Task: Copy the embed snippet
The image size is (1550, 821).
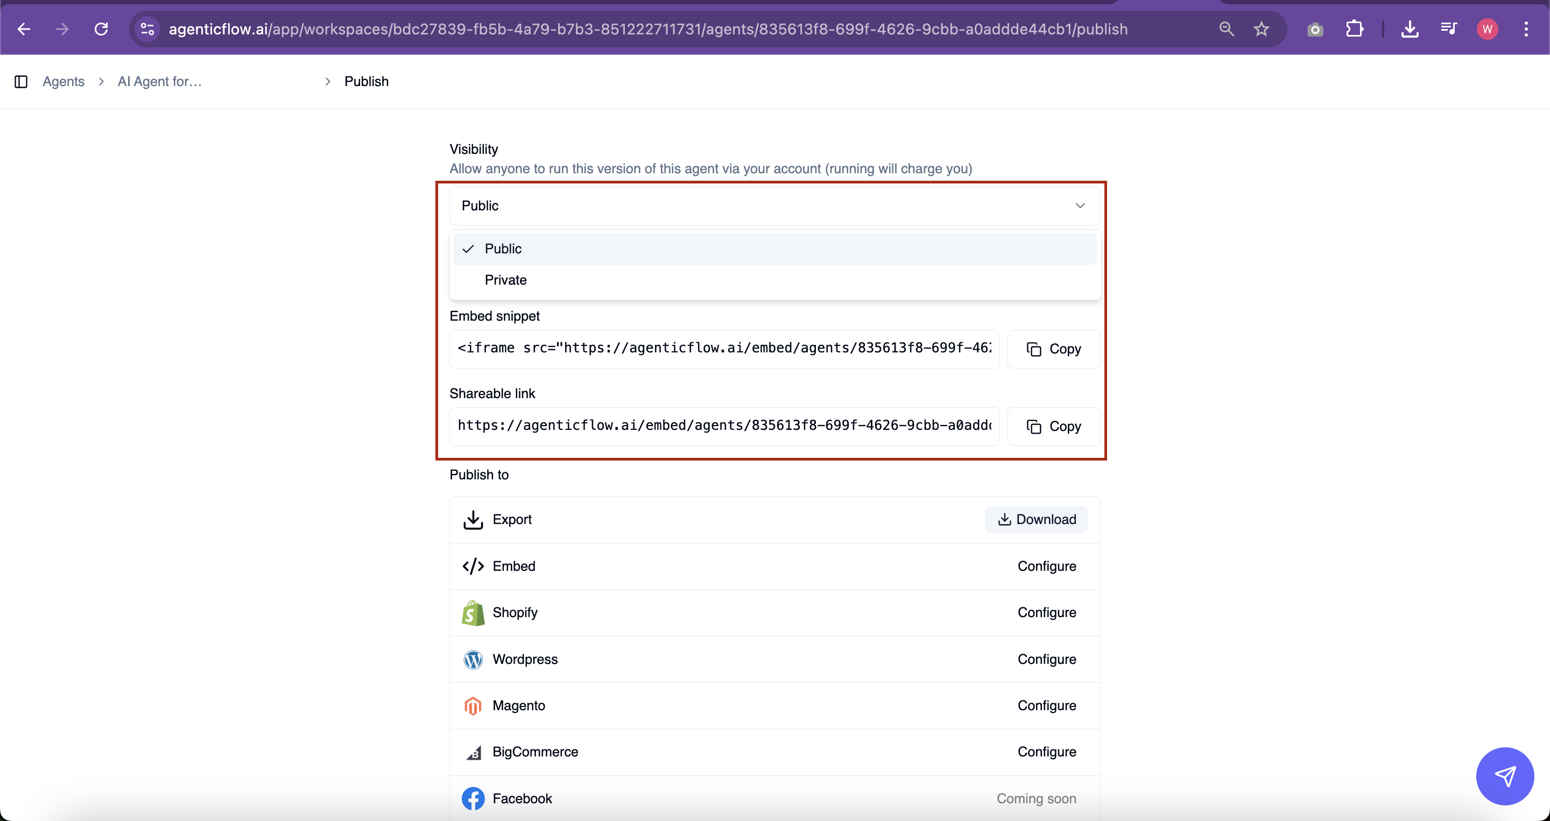Action: (x=1054, y=349)
